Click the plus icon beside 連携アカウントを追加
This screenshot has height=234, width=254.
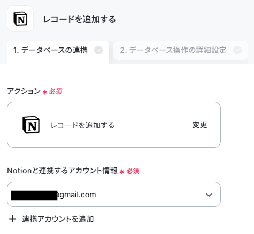click(13, 219)
